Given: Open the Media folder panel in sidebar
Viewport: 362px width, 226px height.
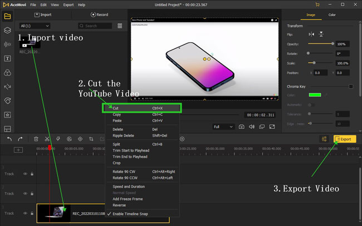Looking at the screenshot, I should pyautogui.click(x=7, y=16).
